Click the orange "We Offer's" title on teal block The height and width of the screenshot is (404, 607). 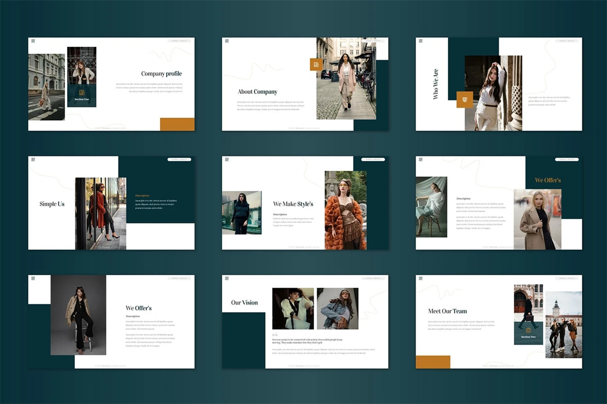(548, 180)
